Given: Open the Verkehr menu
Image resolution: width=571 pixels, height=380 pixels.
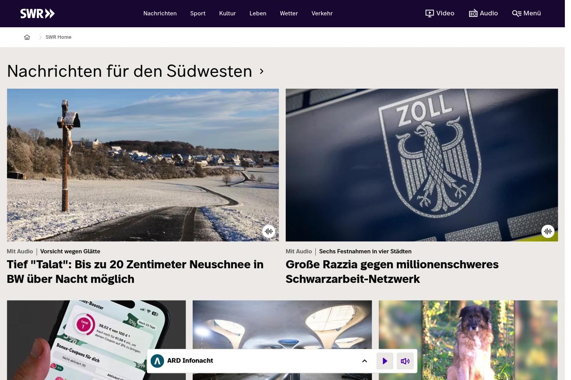Looking at the screenshot, I should (x=322, y=13).
